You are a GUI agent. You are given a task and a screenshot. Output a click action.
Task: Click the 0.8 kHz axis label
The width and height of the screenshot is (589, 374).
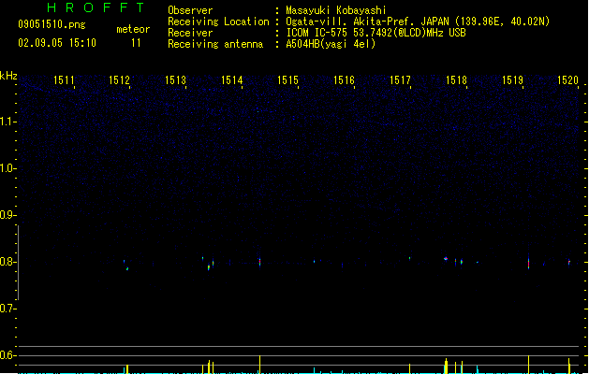tap(7, 262)
